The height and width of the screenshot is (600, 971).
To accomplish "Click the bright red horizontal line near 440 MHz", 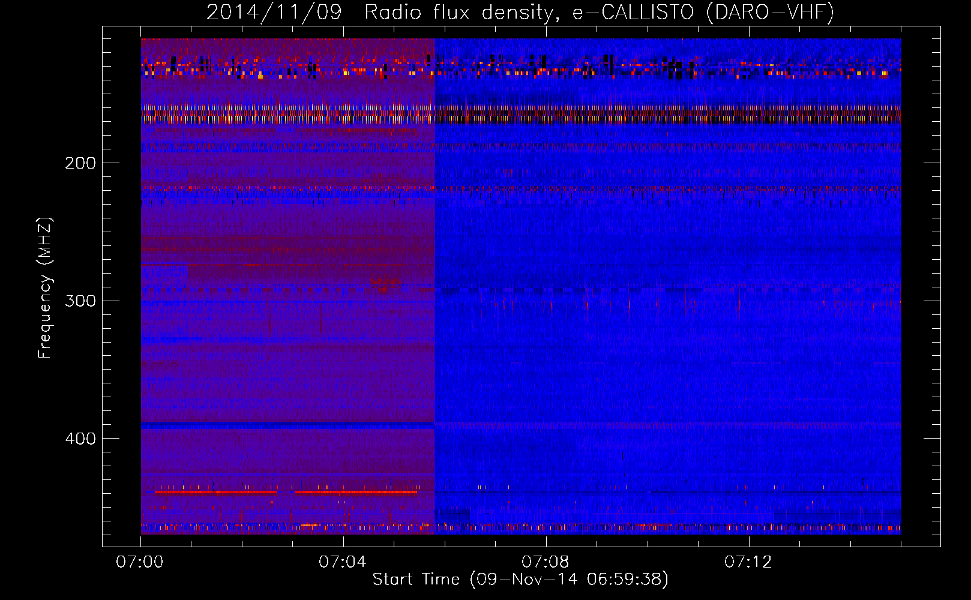I will pyautogui.click(x=286, y=492).
